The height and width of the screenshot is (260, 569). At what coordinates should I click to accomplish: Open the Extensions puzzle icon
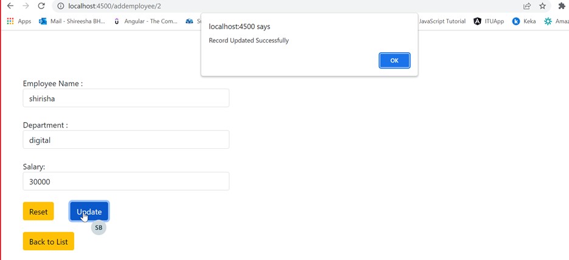(x=562, y=6)
